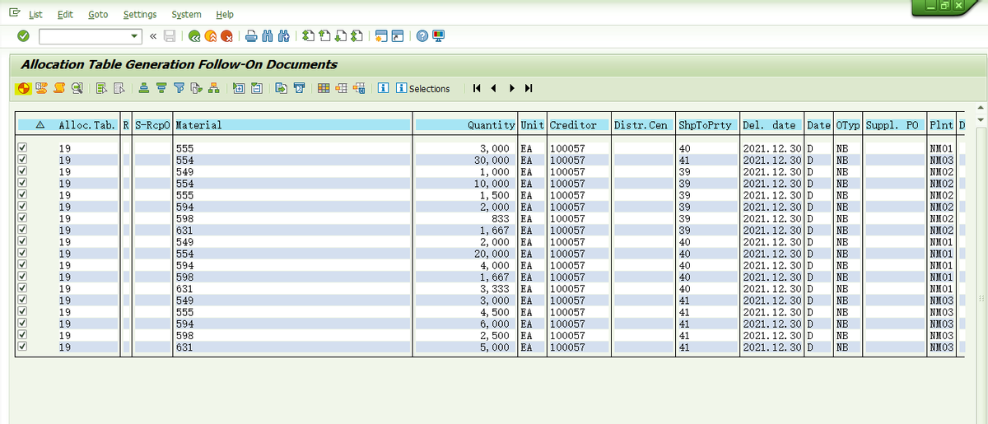Click the column-right arrow in the list toolbar
This screenshot has width=988, height=424.
[512, 88]
